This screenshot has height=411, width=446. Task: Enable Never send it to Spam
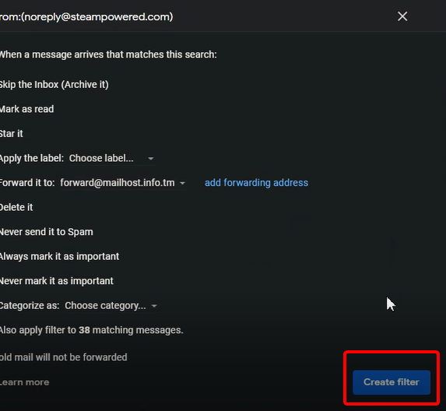[x=47, y=232]
